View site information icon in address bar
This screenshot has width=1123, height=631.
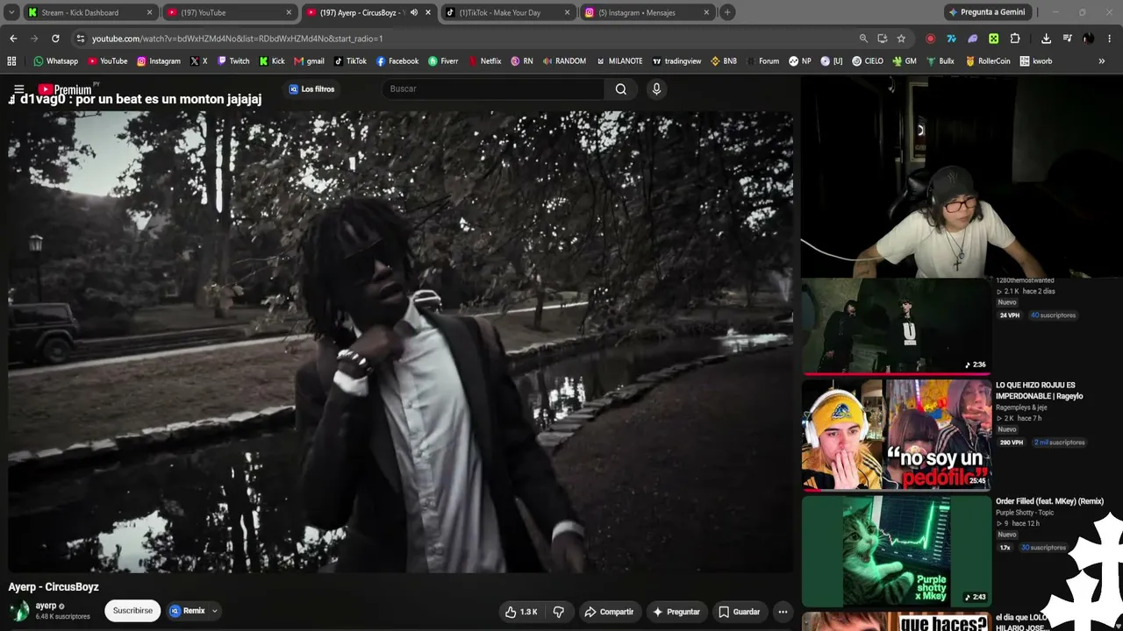click(x=81, y=39)
